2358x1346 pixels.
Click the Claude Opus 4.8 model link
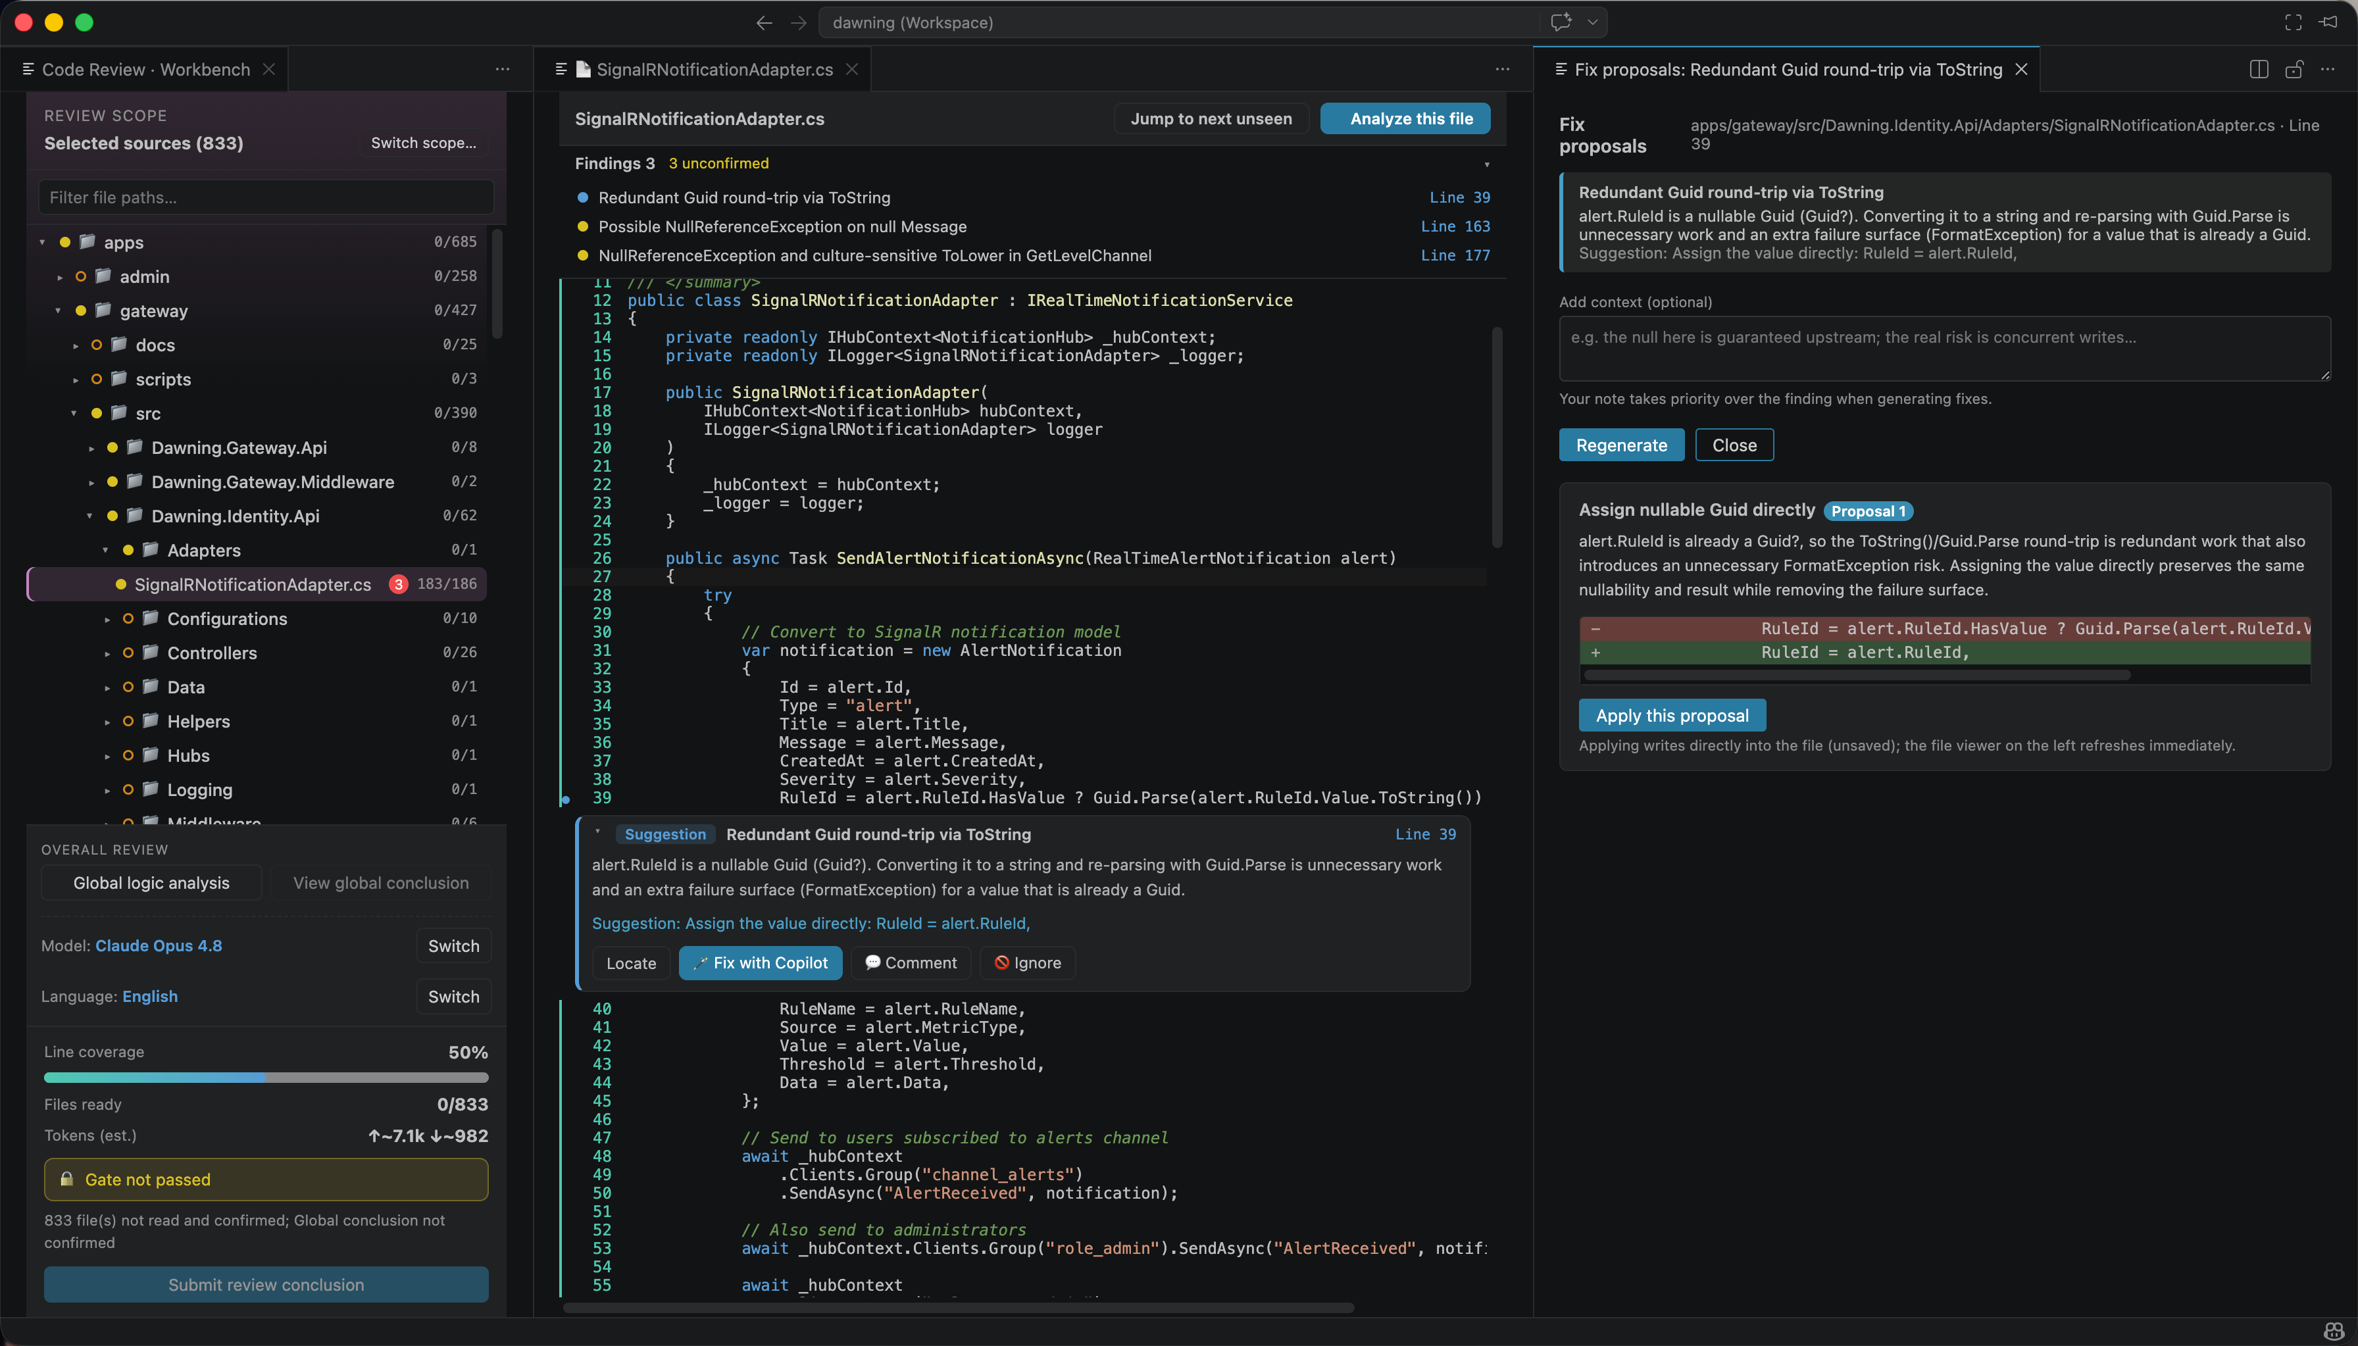pos(158,946)
